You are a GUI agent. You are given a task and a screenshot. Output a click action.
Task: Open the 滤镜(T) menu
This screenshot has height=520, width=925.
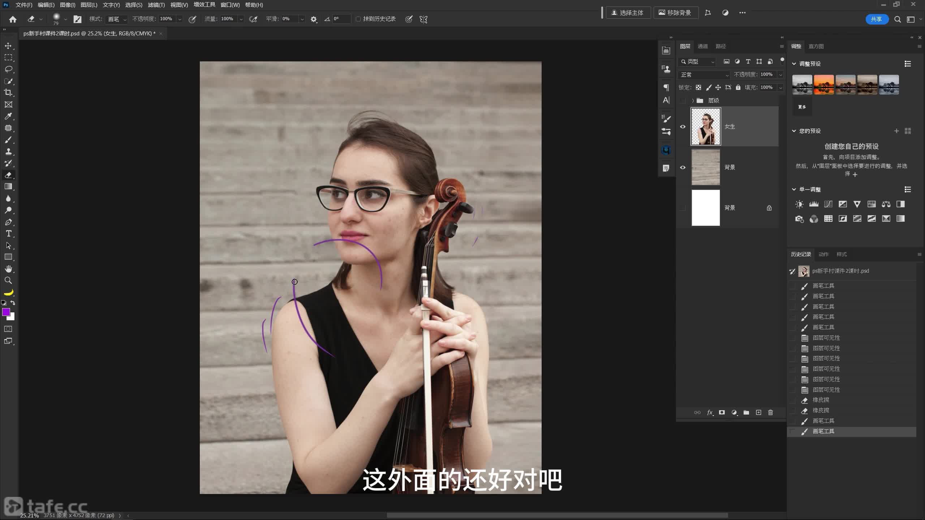click(156, 5)
